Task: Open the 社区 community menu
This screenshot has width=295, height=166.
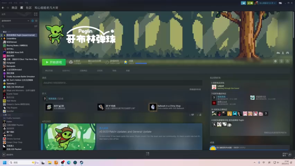Action: [x=29, y=8]
